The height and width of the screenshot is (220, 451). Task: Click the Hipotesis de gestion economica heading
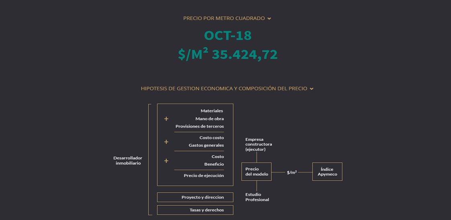point(224,88)
